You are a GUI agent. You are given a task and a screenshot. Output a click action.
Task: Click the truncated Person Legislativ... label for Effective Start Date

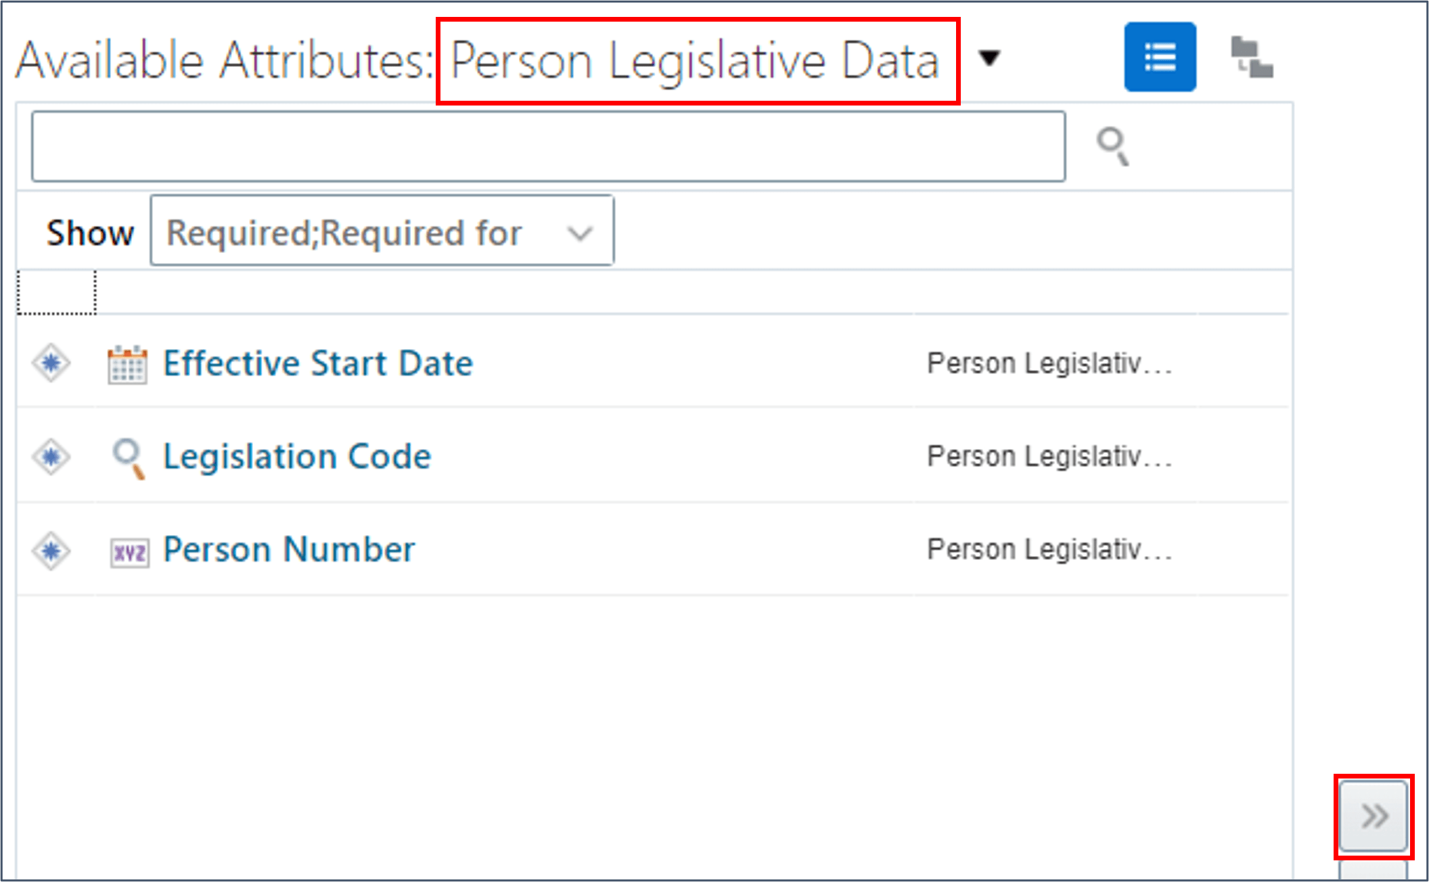(1049, 363)
